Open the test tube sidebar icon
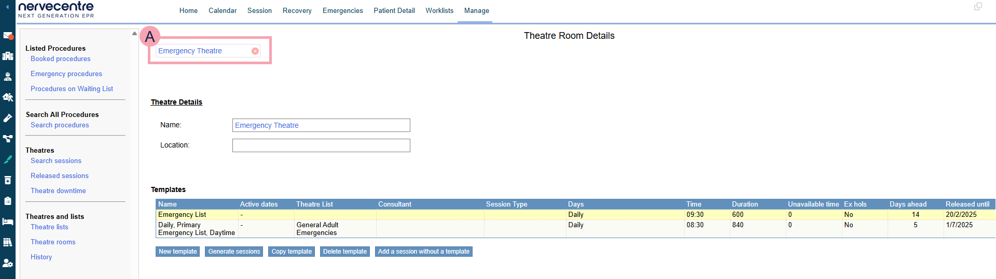Screen dimensions: 996x279 point(8,118)
